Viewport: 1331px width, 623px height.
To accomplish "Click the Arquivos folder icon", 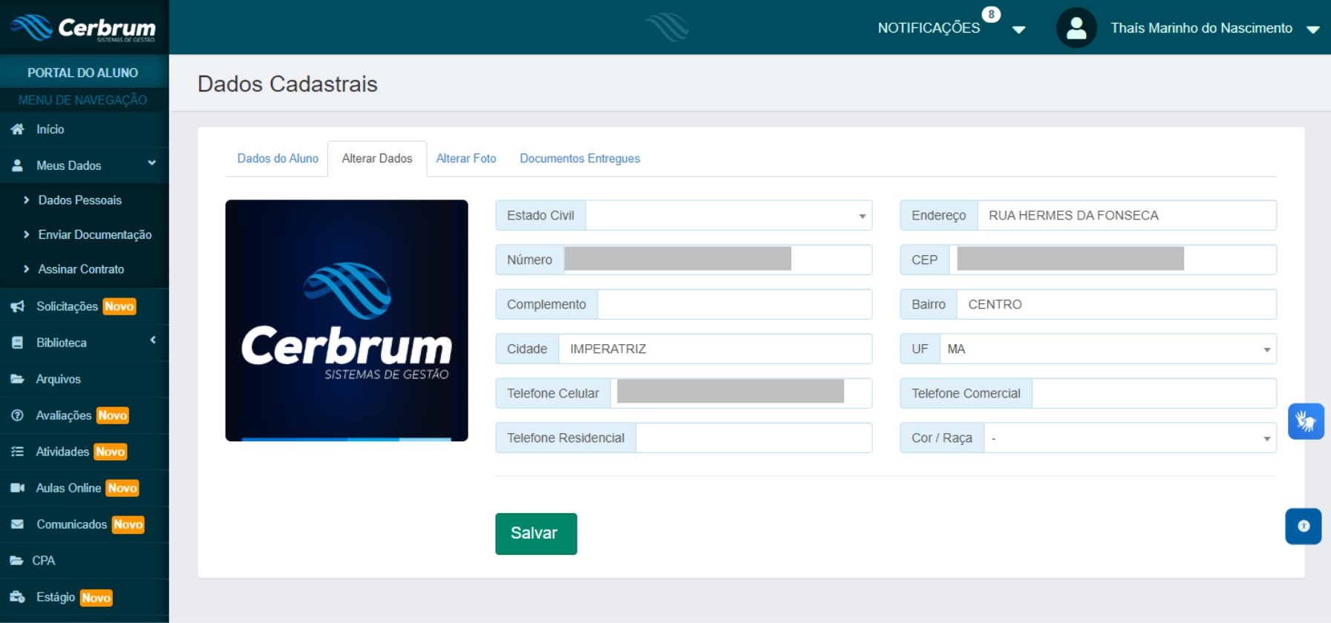I will click(x=17, y=379).
